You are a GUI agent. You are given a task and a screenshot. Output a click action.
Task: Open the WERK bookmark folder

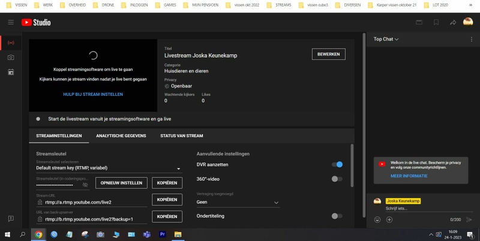(43, 5)
